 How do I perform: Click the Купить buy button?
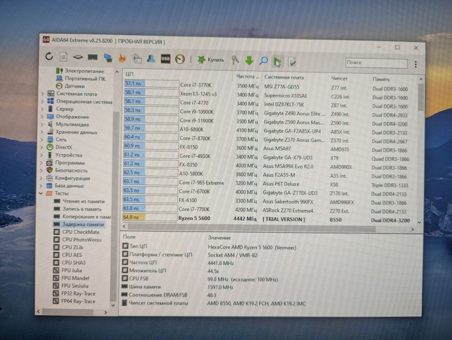click(x=211, y=60)
